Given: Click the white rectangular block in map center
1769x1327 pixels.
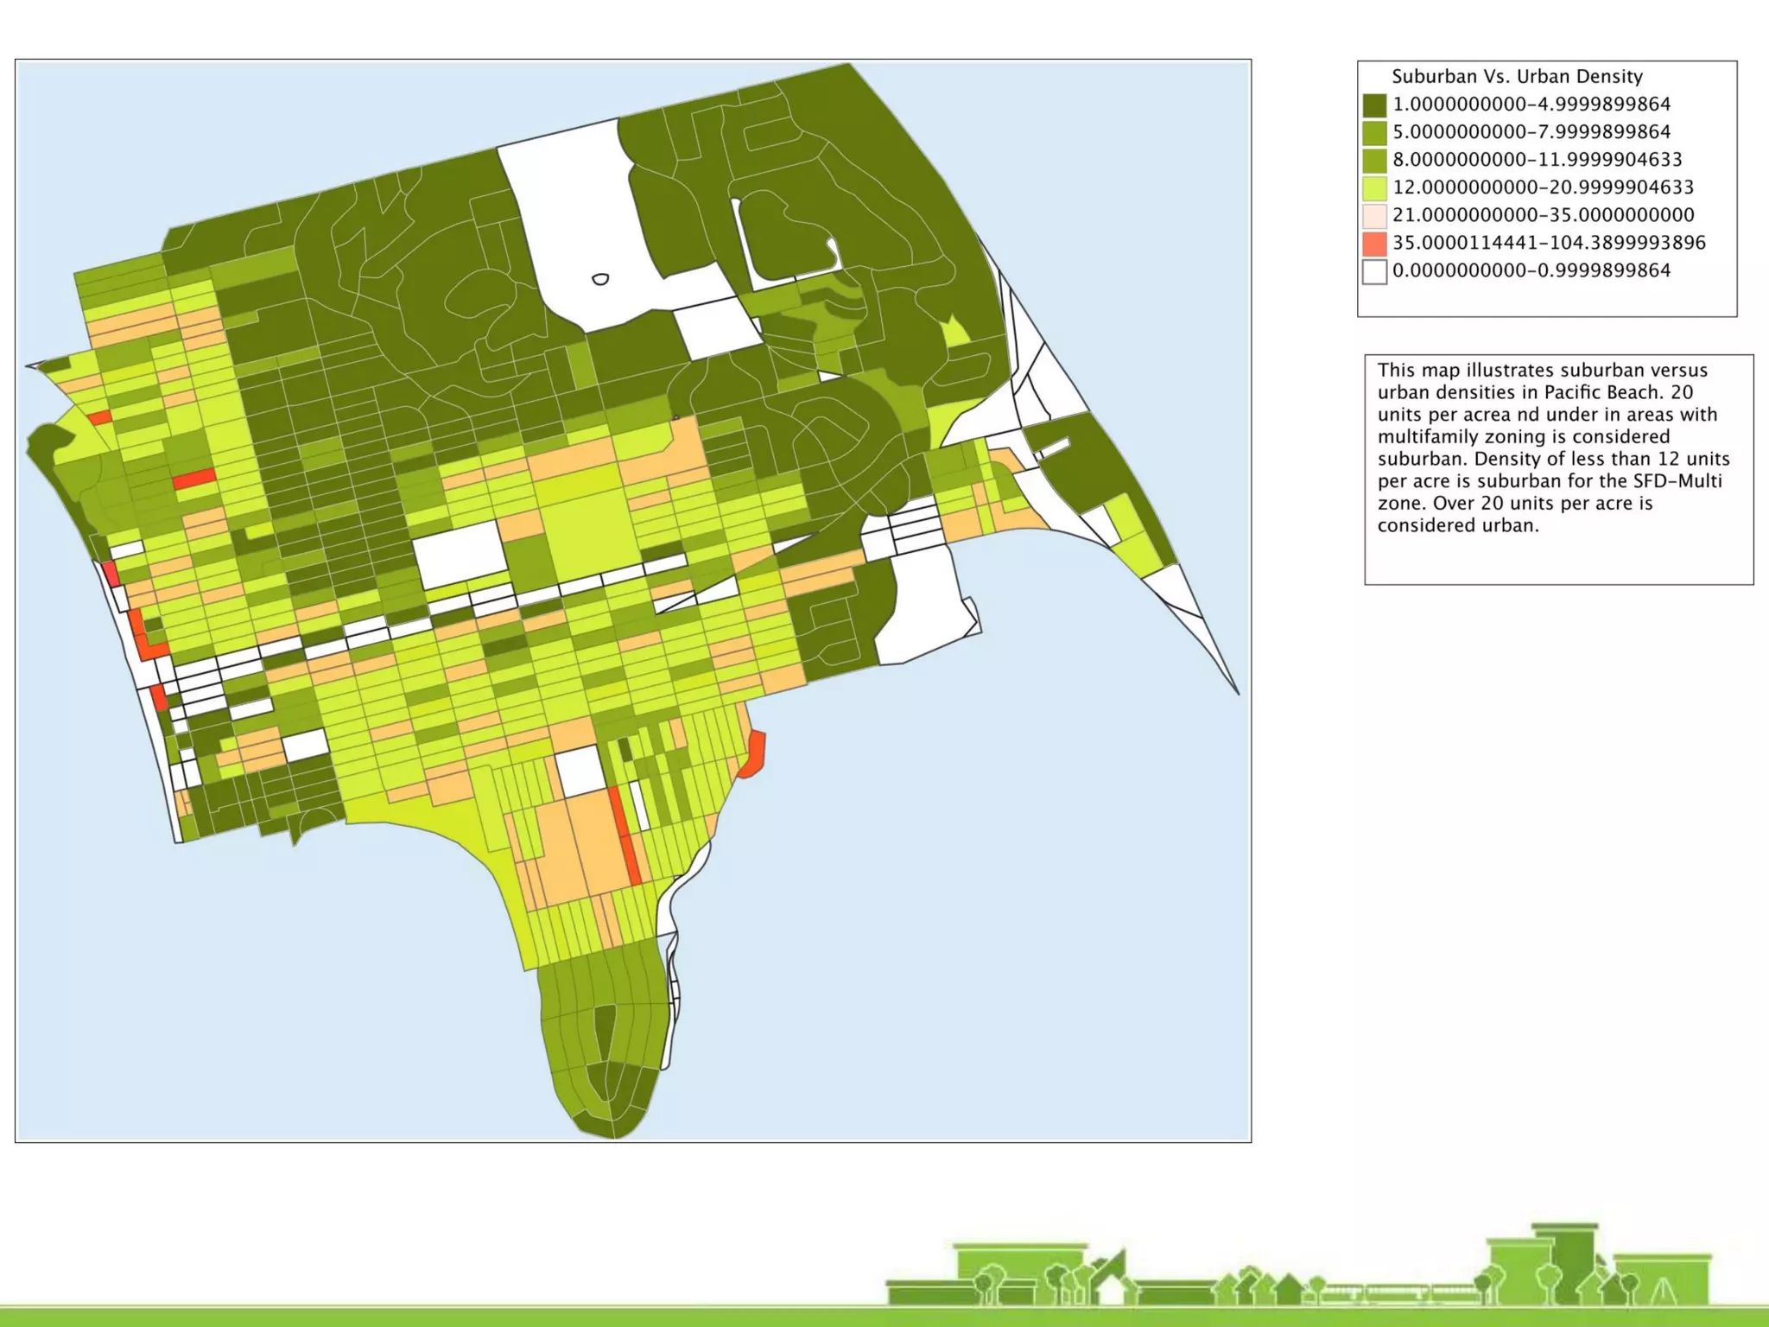Looking at the screenshot, I should pos(460,555).
